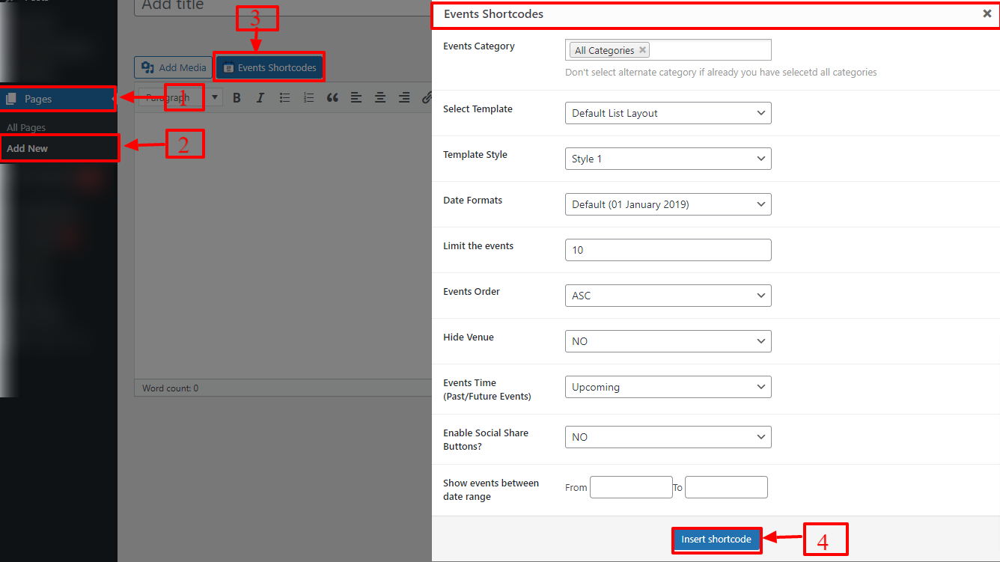1000x562 pixels.
Task: Click the 'Events Category' label
Action: pos(479,46)
